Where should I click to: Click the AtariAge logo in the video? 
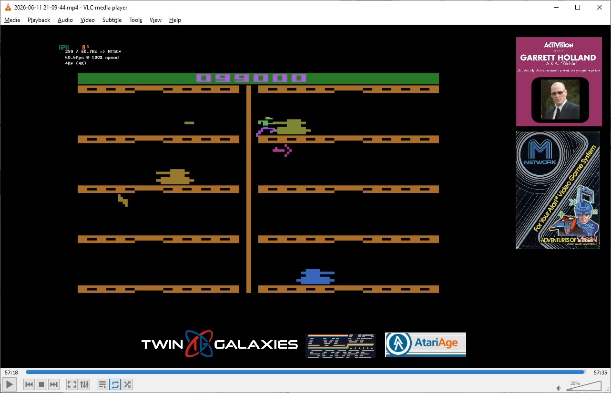(426, 344)
